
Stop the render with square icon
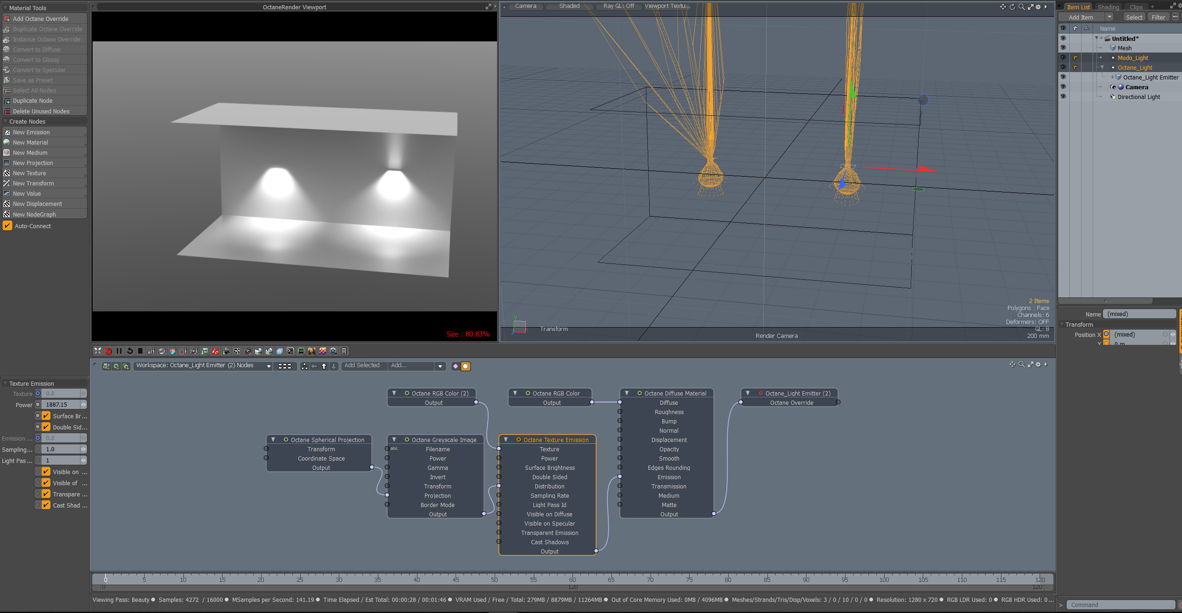click(x=140, y=351)
